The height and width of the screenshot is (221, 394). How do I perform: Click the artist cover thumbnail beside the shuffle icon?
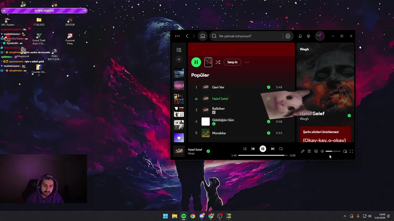208,62
